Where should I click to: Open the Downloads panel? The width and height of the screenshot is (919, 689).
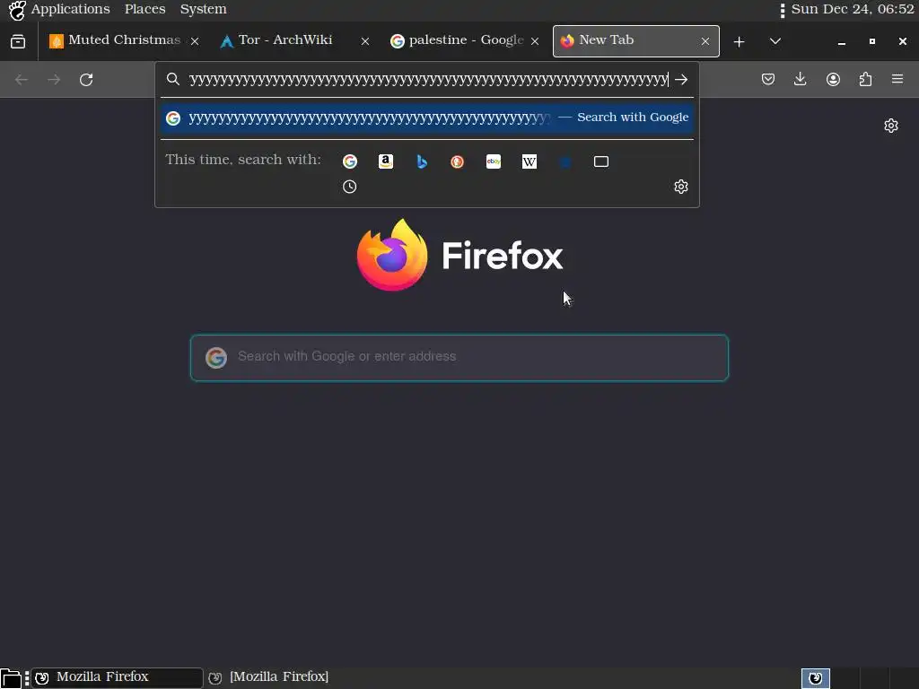tap(800, 79)
